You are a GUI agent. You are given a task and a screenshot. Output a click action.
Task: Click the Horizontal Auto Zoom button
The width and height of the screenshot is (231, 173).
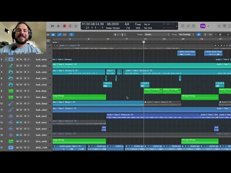pos(210,35)
